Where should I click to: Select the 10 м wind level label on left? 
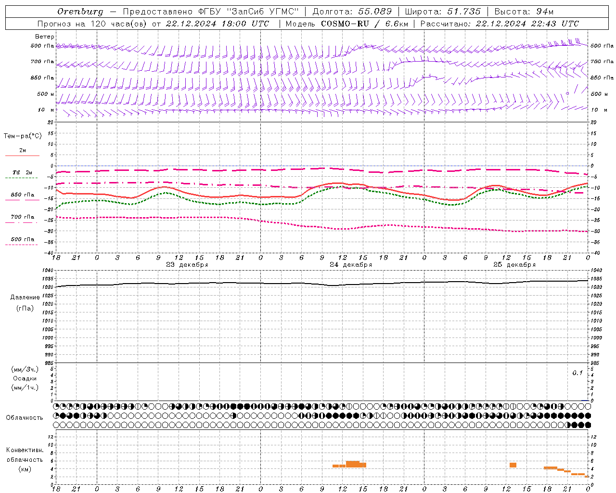point(46,110)
